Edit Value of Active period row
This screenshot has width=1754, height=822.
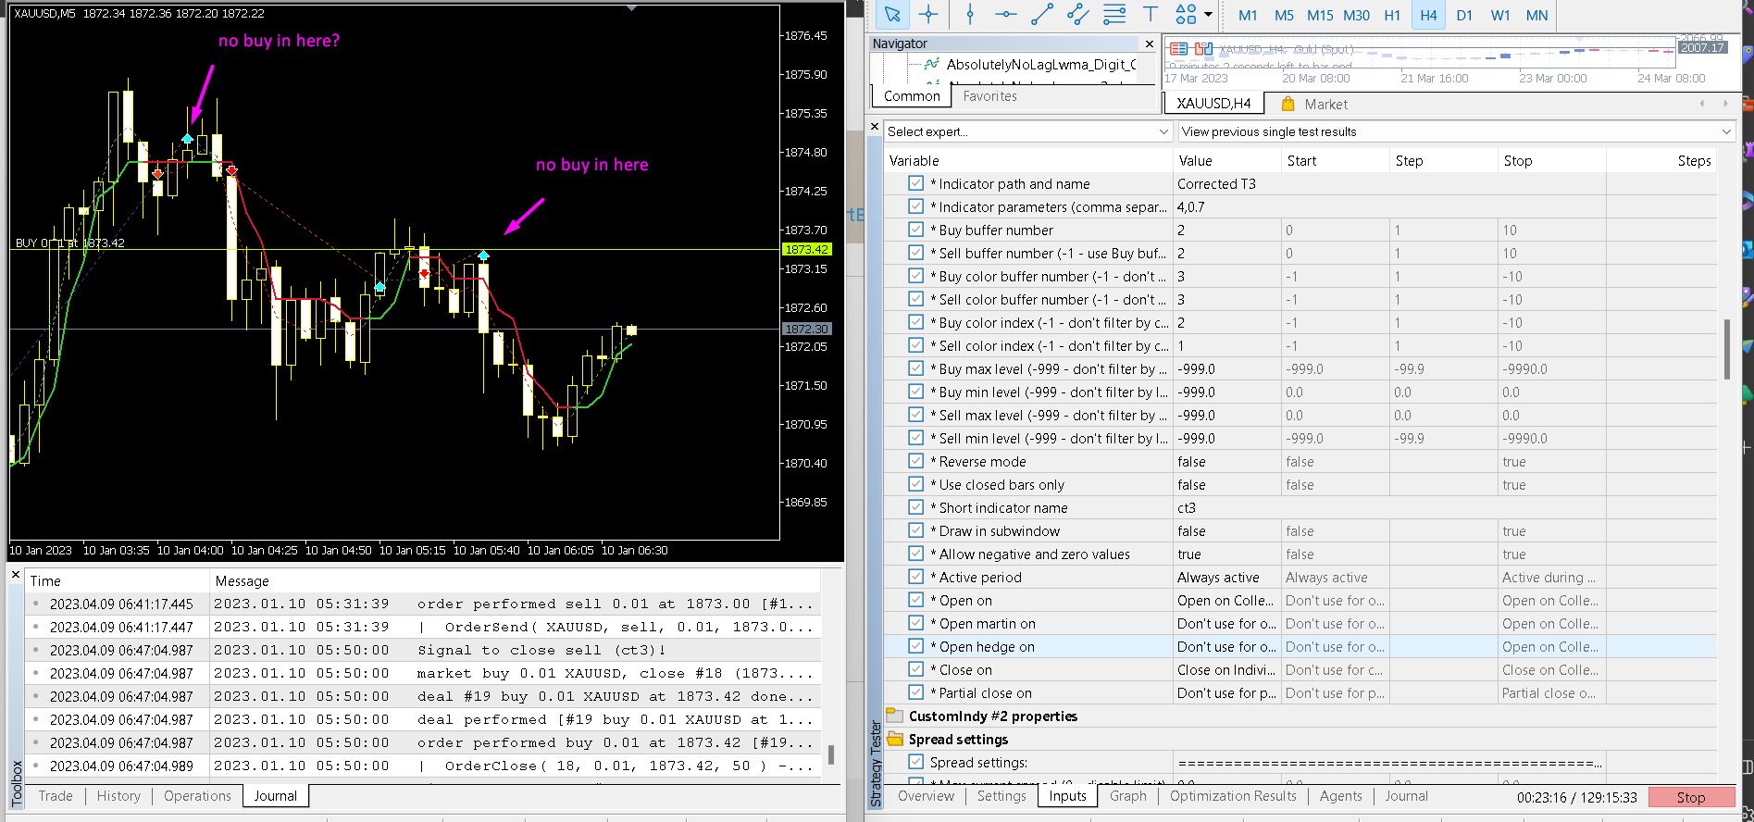tap(1226, 577)
